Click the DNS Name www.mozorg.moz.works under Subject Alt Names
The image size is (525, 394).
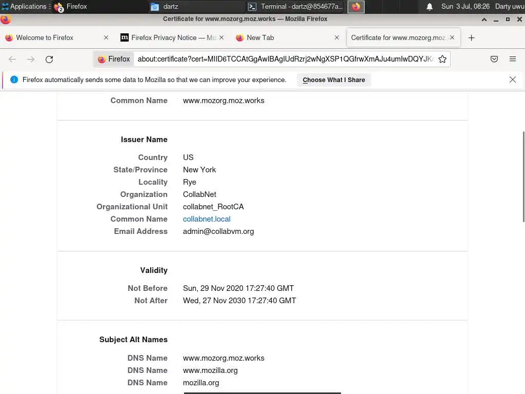click(x=224, y=358)
